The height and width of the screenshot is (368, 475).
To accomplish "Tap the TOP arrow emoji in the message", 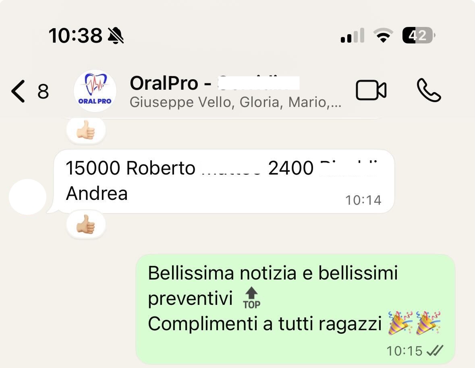I will 251,298.
